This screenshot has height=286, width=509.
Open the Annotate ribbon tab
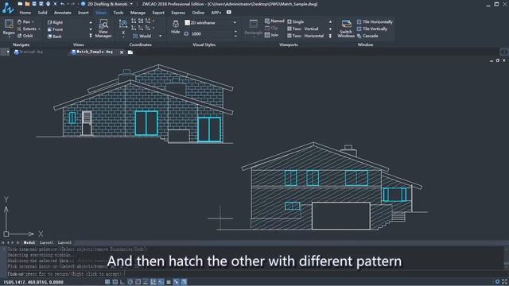pyautogui.click(x=63, y=13)
